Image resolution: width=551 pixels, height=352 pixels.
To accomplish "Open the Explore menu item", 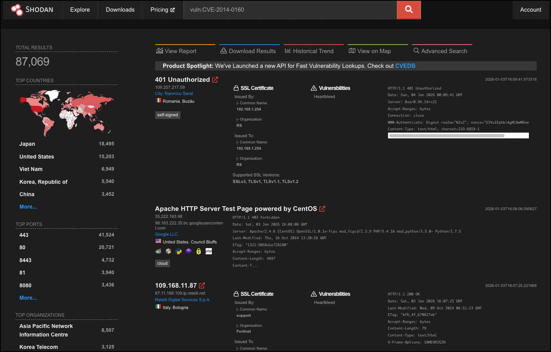I will (x=80, y=10).
